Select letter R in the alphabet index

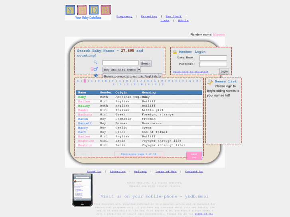click(197, 81)
